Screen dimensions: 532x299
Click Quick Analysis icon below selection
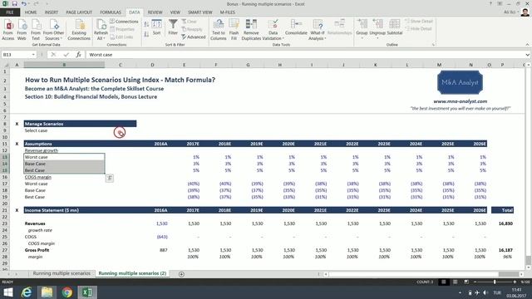coord(109,178)
